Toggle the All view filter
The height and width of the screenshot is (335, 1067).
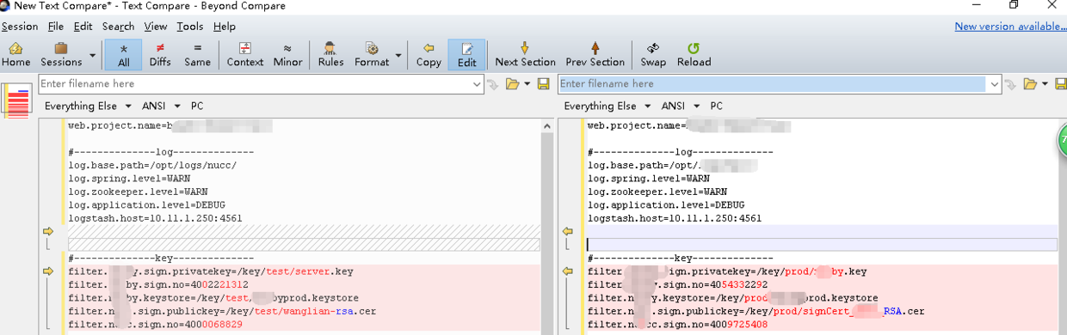(x=123, y=54)
